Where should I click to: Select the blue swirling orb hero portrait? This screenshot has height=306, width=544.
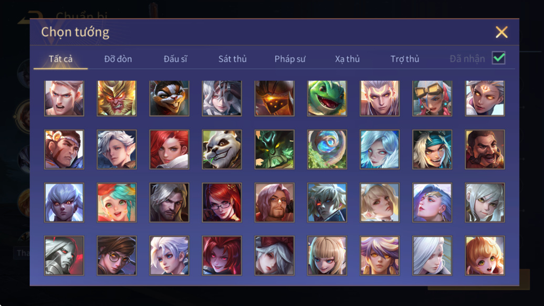point(327,150)
